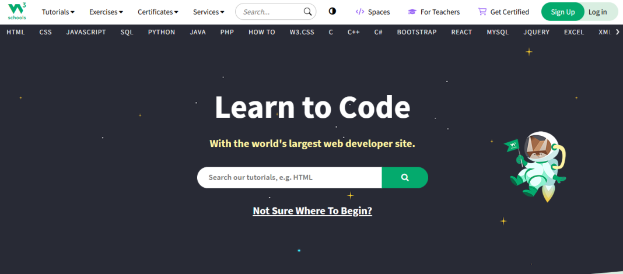Select C# in the topic bar

[378, 32]
